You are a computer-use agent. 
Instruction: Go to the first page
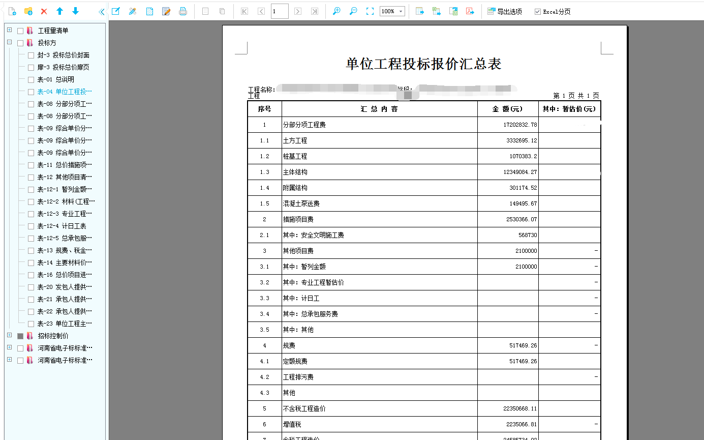[x=244, y=11]
